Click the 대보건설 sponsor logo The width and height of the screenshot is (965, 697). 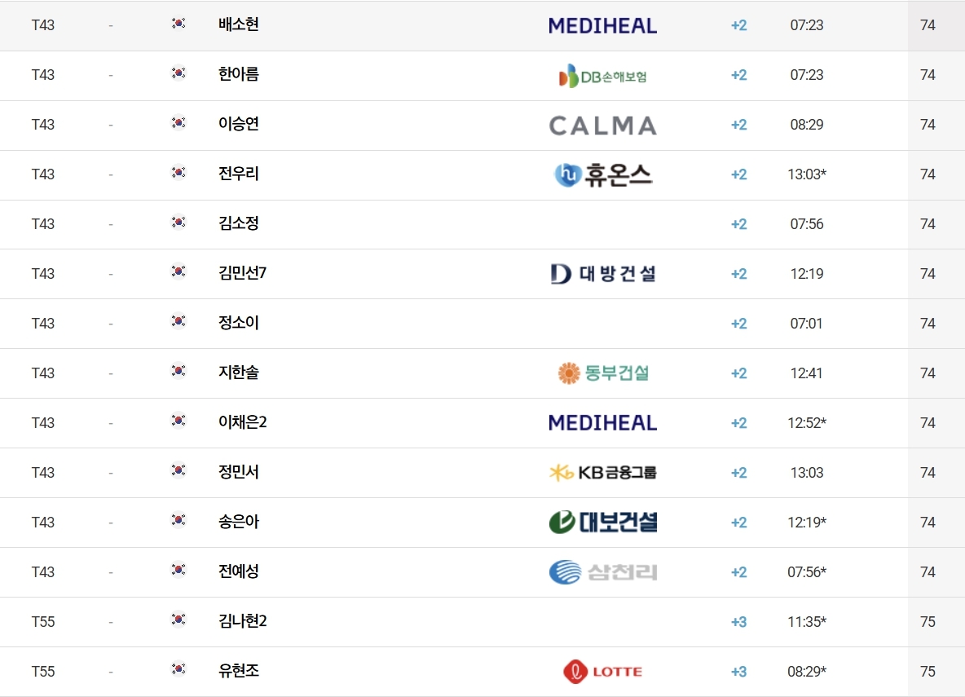coord(602,522)
